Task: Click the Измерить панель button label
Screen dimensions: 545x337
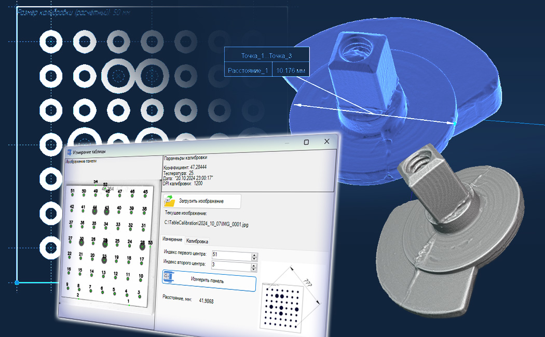Action: 207,280
